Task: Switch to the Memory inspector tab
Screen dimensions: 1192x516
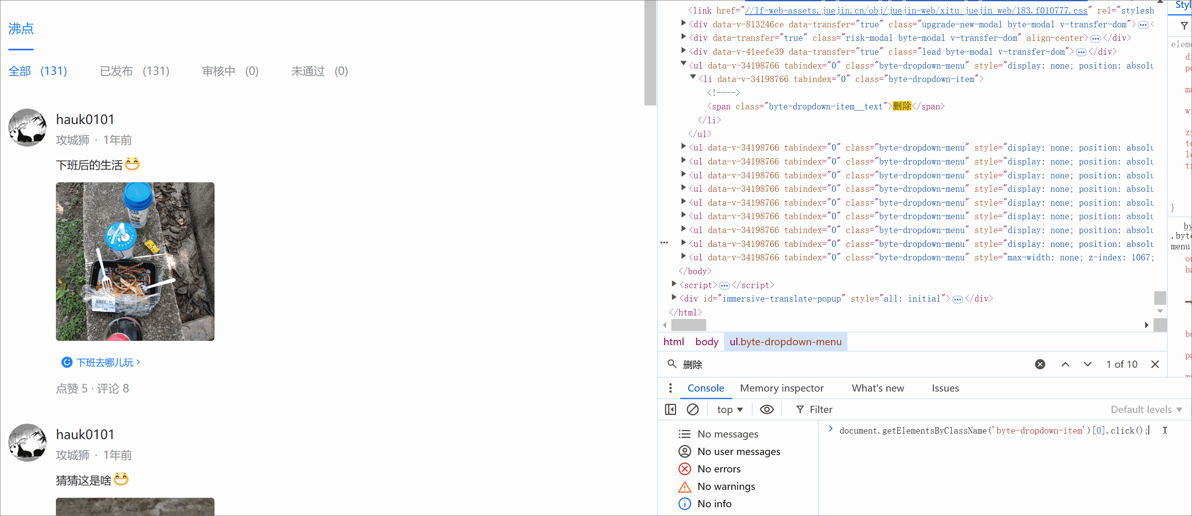Action: [782, 388]
